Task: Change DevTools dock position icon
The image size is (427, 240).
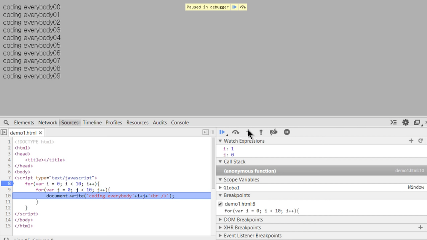Action: click(x=417, y=122)
